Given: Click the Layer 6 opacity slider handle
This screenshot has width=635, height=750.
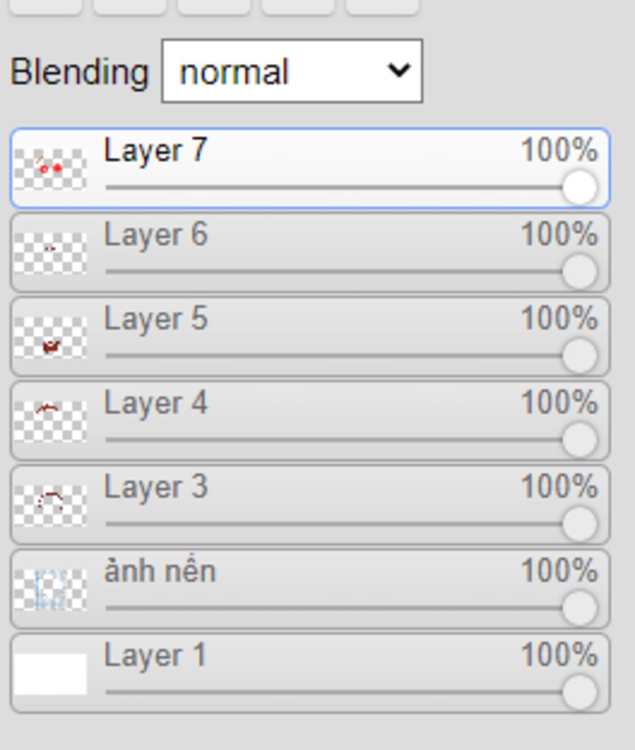Looking at the screenshot, I should pyautogui.click(x=579, y=271).
